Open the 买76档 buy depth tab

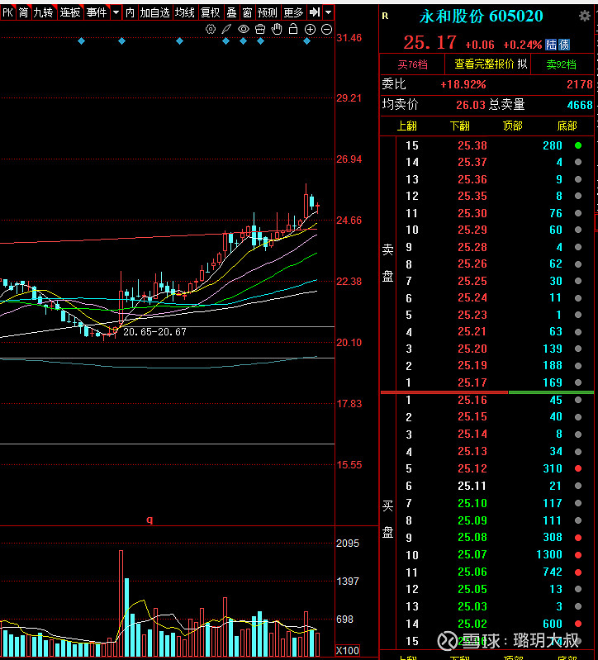pos(412,64)
